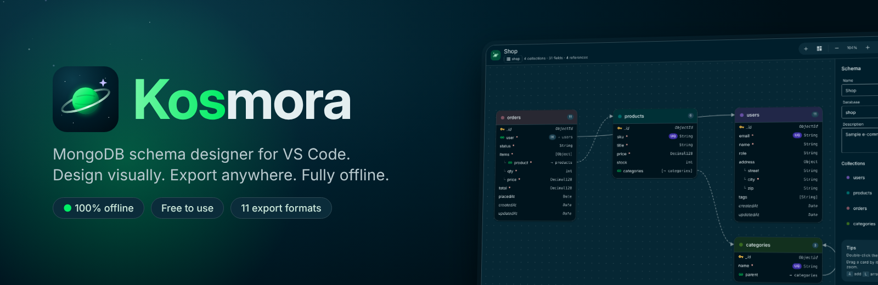Open 'users' in the Collections sidebar list
Image resolution: width=878 pixels, height=285 pixels.
click(859, 178)
